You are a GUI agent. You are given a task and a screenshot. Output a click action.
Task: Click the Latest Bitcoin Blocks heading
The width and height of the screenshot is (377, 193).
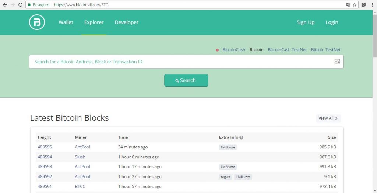[x=70, y=118]
